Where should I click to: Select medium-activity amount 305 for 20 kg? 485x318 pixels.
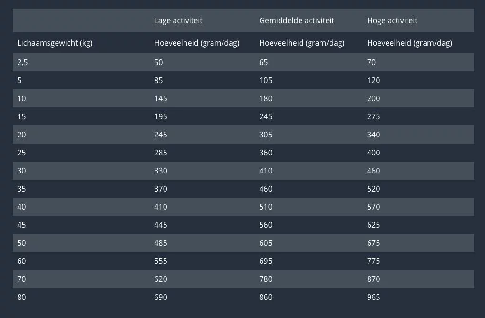pyautogui.click(x=266, y=135)
